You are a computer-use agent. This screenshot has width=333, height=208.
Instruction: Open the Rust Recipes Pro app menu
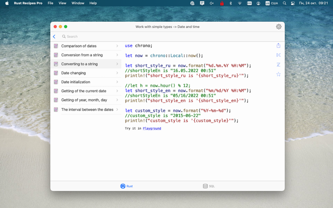click(x=28, y=3)
